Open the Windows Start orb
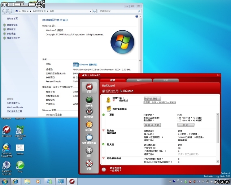231x185 pixels. tap(5, 181)
